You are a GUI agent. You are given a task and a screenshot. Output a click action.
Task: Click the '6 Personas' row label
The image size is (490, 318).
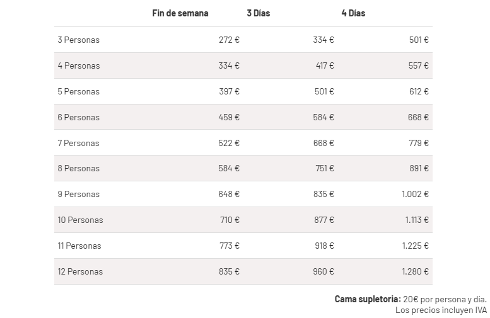78,117
